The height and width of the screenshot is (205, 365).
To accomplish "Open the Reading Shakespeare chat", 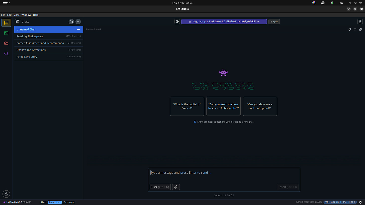I will (49, 36).
